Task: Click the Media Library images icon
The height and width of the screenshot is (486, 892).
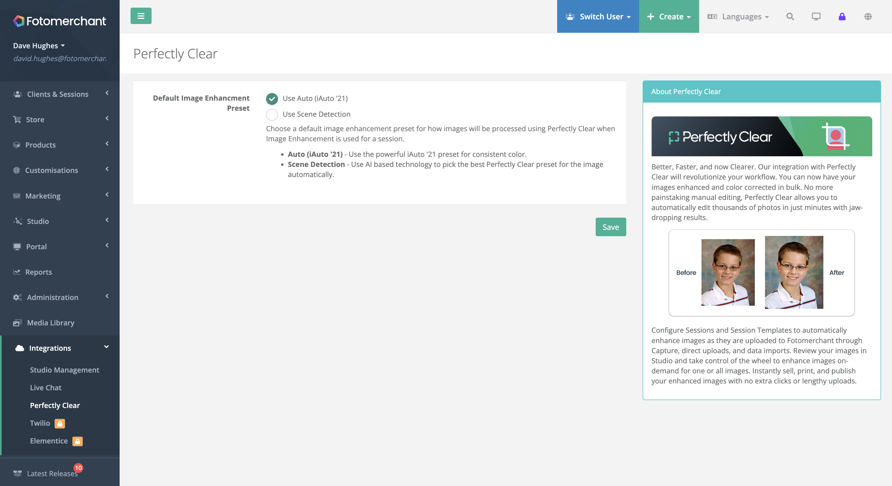Action: pyautogui.click(x=17, y=323)
